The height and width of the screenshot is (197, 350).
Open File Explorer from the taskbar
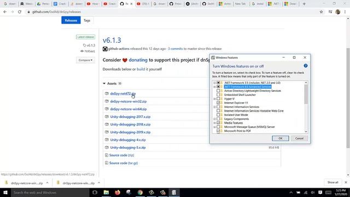click(106, 192)
